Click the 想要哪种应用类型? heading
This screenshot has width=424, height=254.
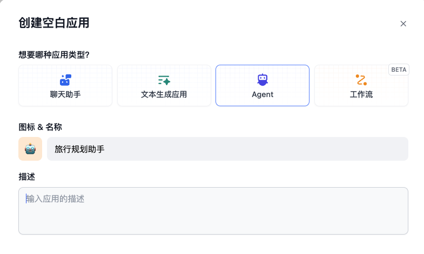[x=54, y=54]
